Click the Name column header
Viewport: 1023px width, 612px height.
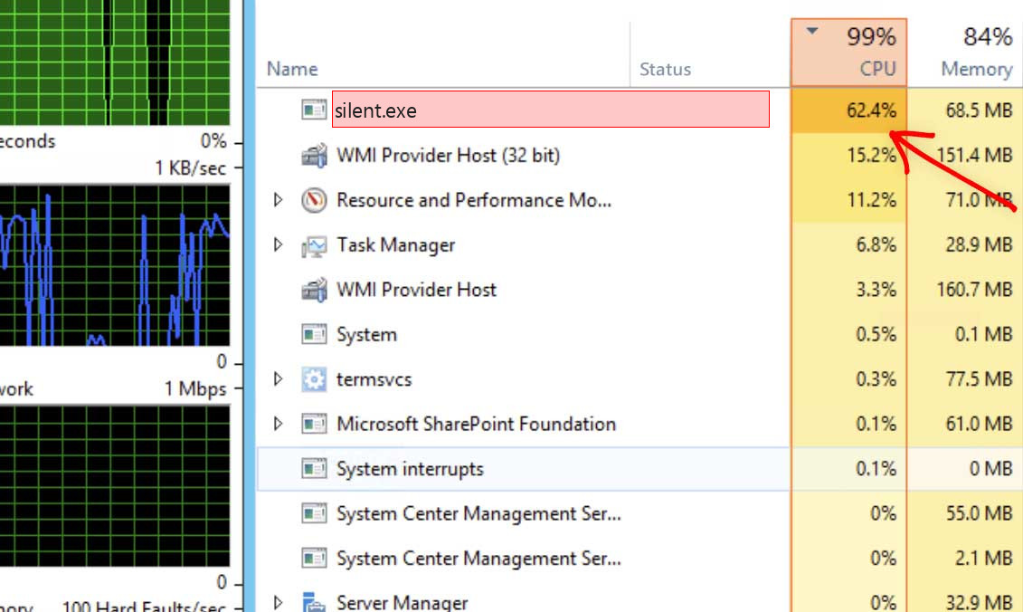click(x=291, y=69)
